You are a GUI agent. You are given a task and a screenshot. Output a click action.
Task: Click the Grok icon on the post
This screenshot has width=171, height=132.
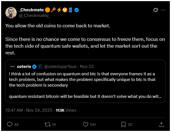pyautogui.click(x=155, y=10)
